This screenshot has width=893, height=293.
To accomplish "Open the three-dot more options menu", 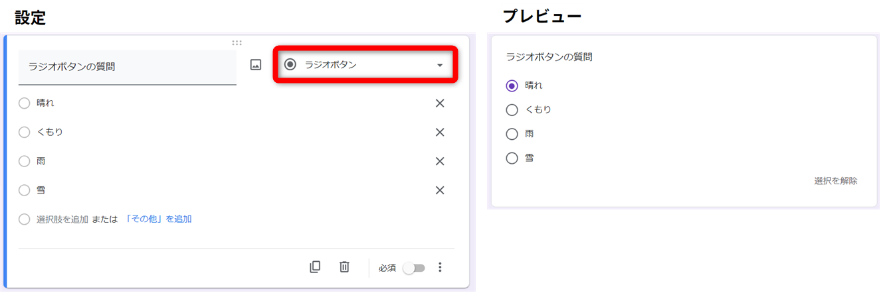I will pyautogui.click(x=439, y=267).
